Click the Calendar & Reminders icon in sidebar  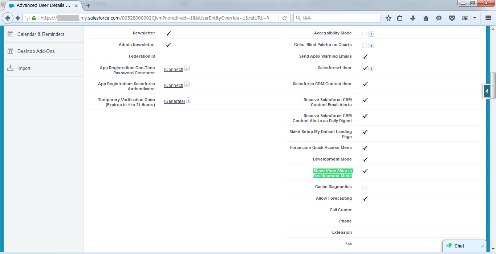(x=11, y=34)
